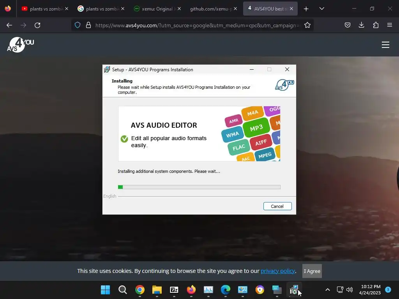The image size is (399, 299).
Task: Open 7-Zip from the taskbar
Action: [x=174, y=290]
